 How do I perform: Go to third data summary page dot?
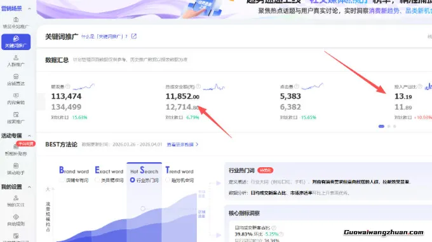(395, 126)
